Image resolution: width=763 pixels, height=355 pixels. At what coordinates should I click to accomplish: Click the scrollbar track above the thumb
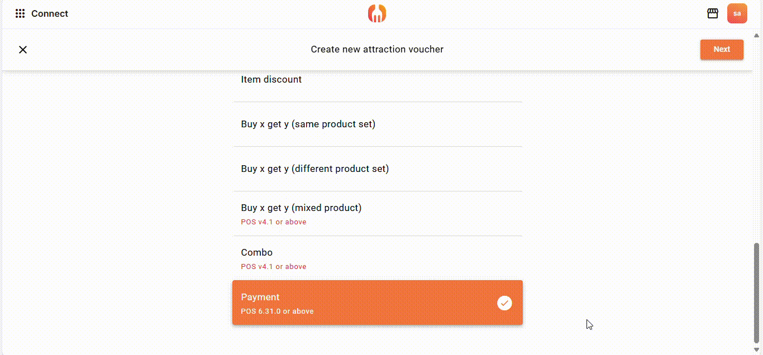[757, 140]
